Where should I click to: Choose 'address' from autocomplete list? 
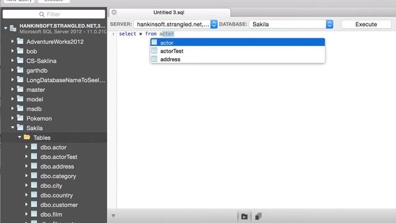(238, 59)
